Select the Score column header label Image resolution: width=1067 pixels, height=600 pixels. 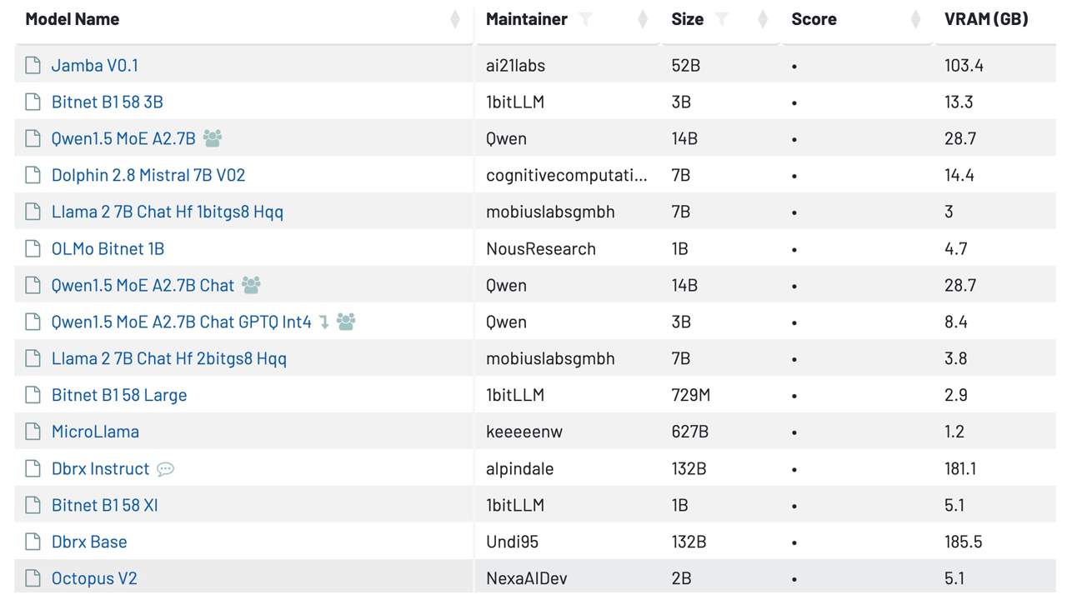[814, 19]
